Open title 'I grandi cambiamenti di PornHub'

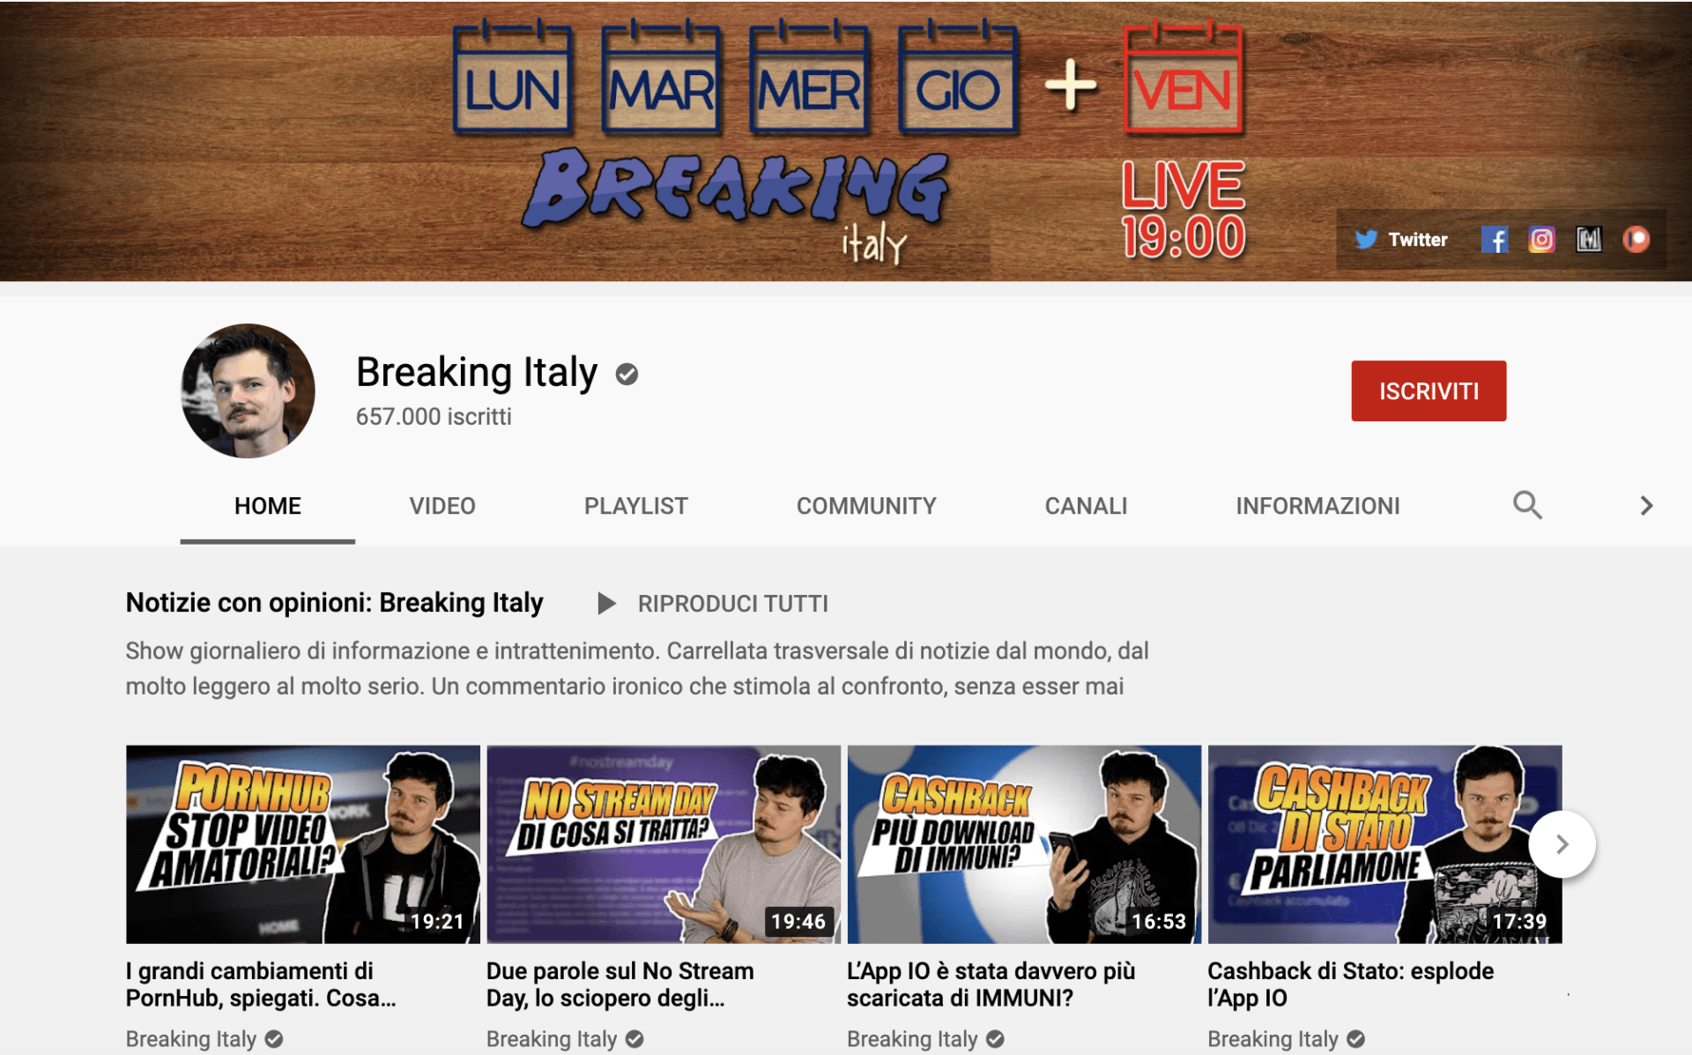tap(261, 984)
